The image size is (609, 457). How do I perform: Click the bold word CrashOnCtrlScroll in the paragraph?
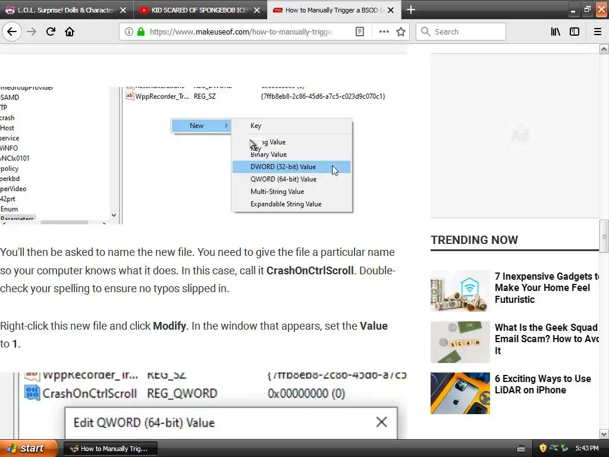310,271
